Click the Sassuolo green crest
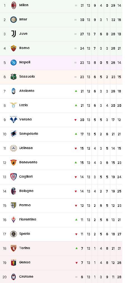This screenshot has height=283, width=125. click(x=14, y=77)
